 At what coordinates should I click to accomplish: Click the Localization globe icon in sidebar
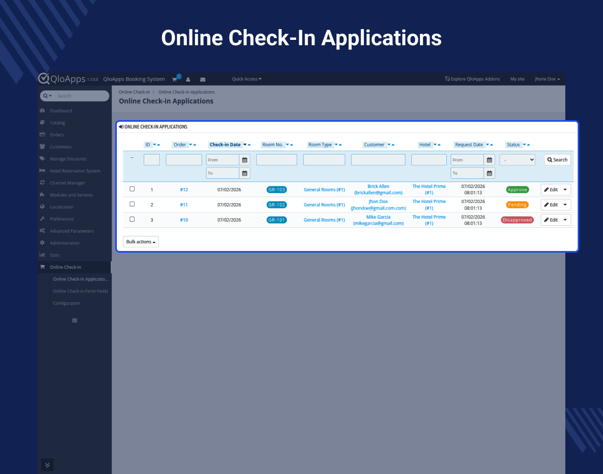(x=43, y=207)
